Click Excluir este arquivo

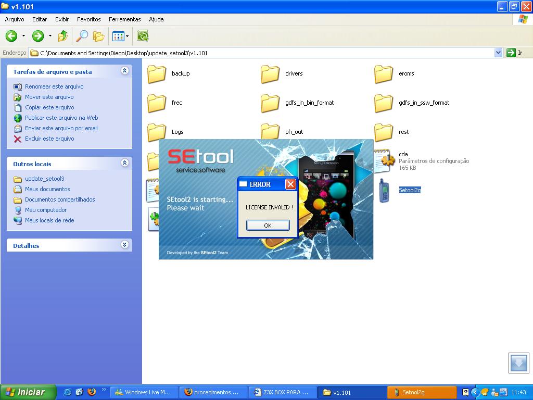point(49,139)
